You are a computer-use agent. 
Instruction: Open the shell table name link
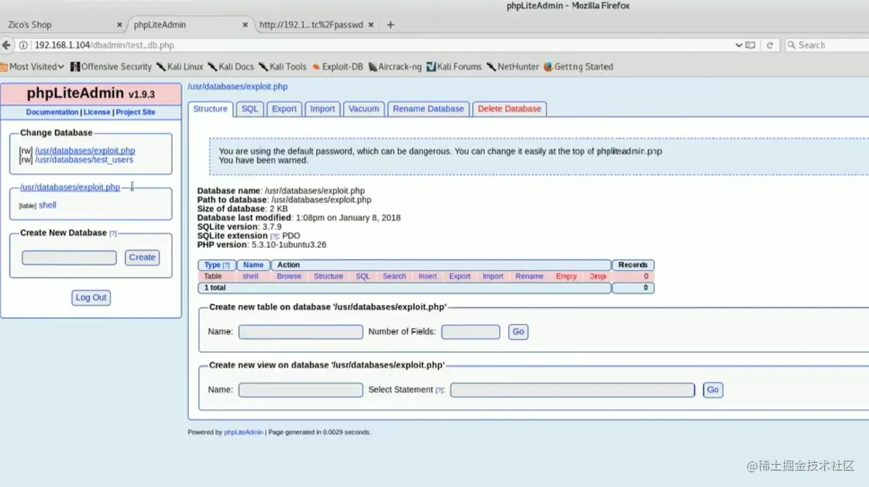tap(250, 276)
